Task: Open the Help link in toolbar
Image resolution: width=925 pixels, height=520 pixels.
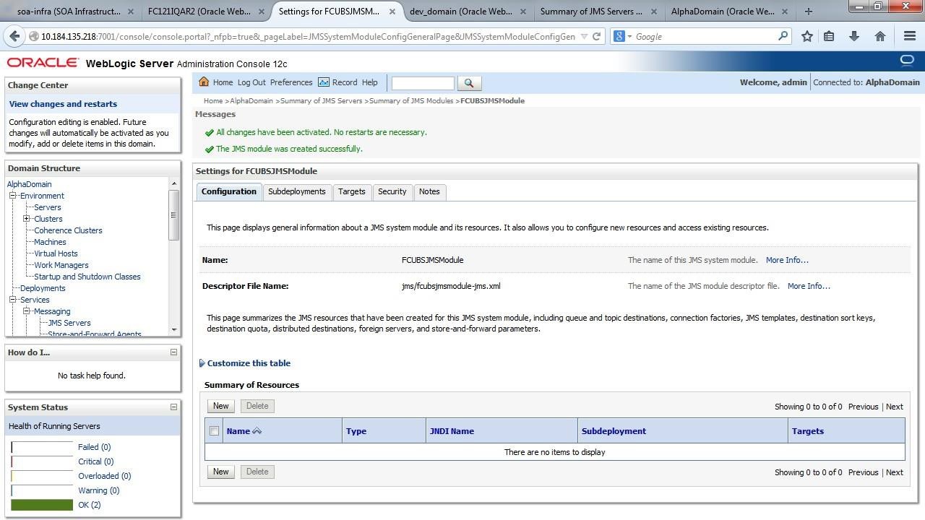Action: (370, 82)
